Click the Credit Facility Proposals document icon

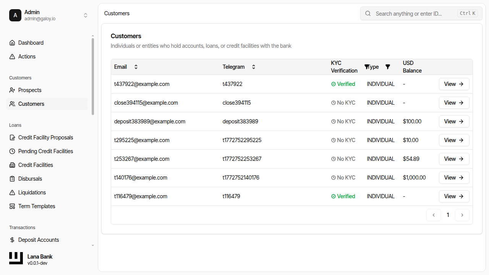(x=12, y=137)
